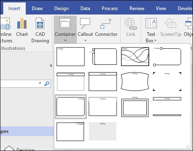Image resolution: width=193 pixels, height=151 pixels.
Task: Click the Online Pictures icon
Action: tap(5, 24)
